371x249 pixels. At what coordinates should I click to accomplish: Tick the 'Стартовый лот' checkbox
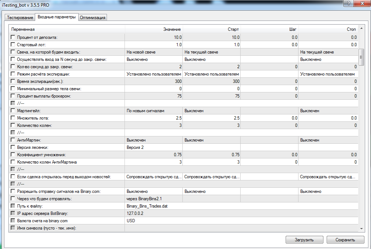[x=13, y=45]
